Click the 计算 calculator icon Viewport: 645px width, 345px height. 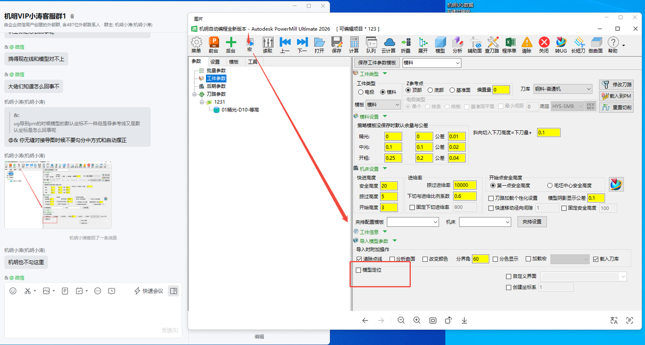354,45
